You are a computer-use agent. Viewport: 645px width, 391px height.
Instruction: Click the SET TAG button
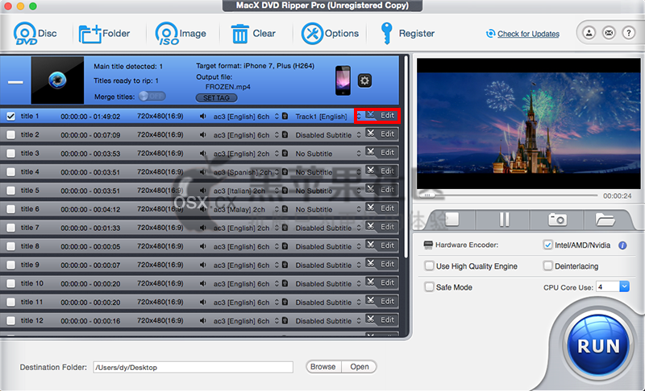point(216,98)
